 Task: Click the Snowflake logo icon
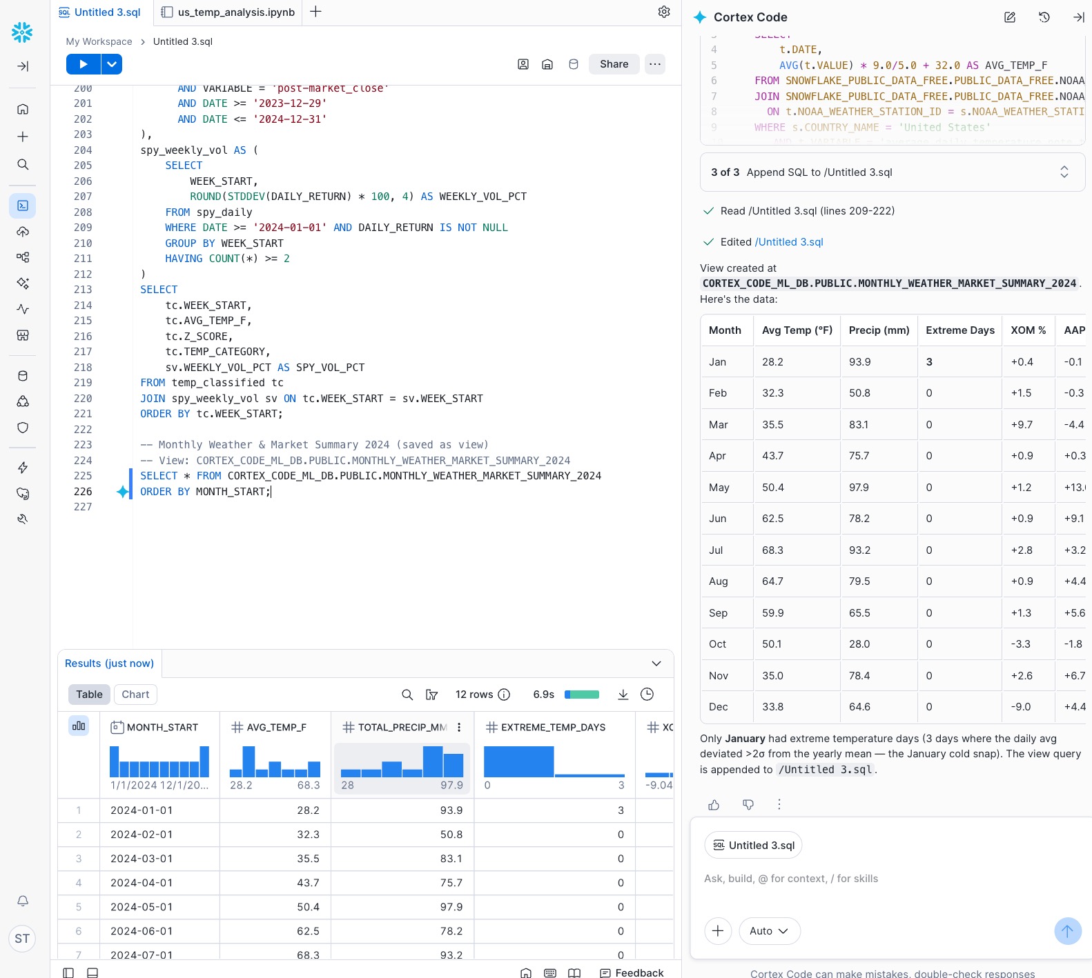coord(22,32)
